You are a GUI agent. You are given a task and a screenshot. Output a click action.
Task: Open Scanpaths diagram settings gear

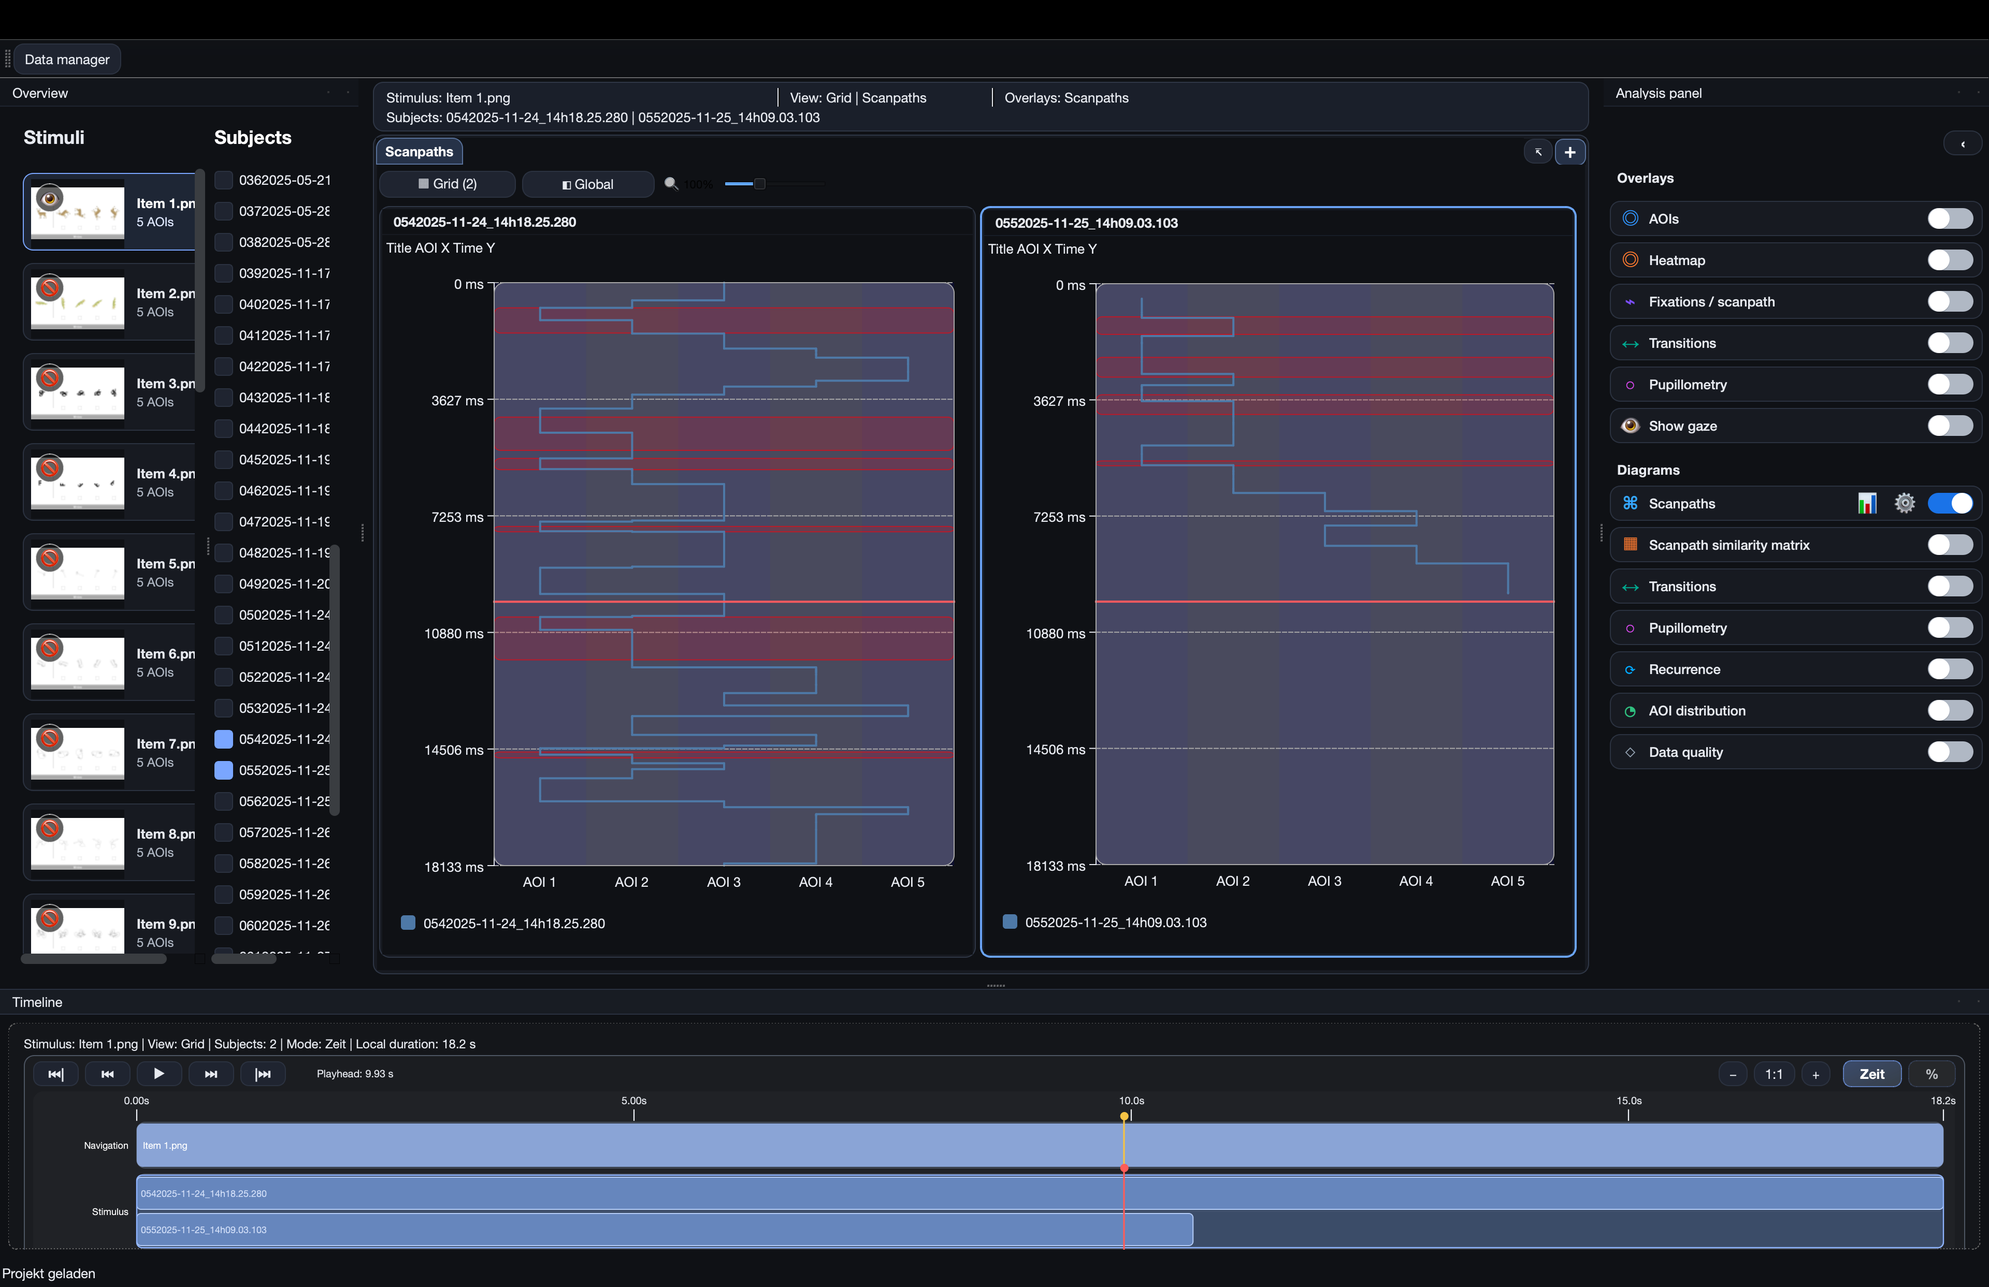click(x=1904, y=503)
